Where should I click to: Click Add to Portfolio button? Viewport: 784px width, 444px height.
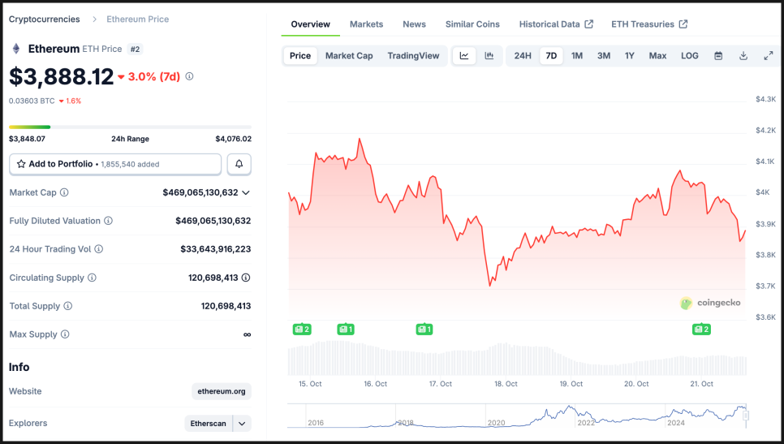[x=115, y=164]
